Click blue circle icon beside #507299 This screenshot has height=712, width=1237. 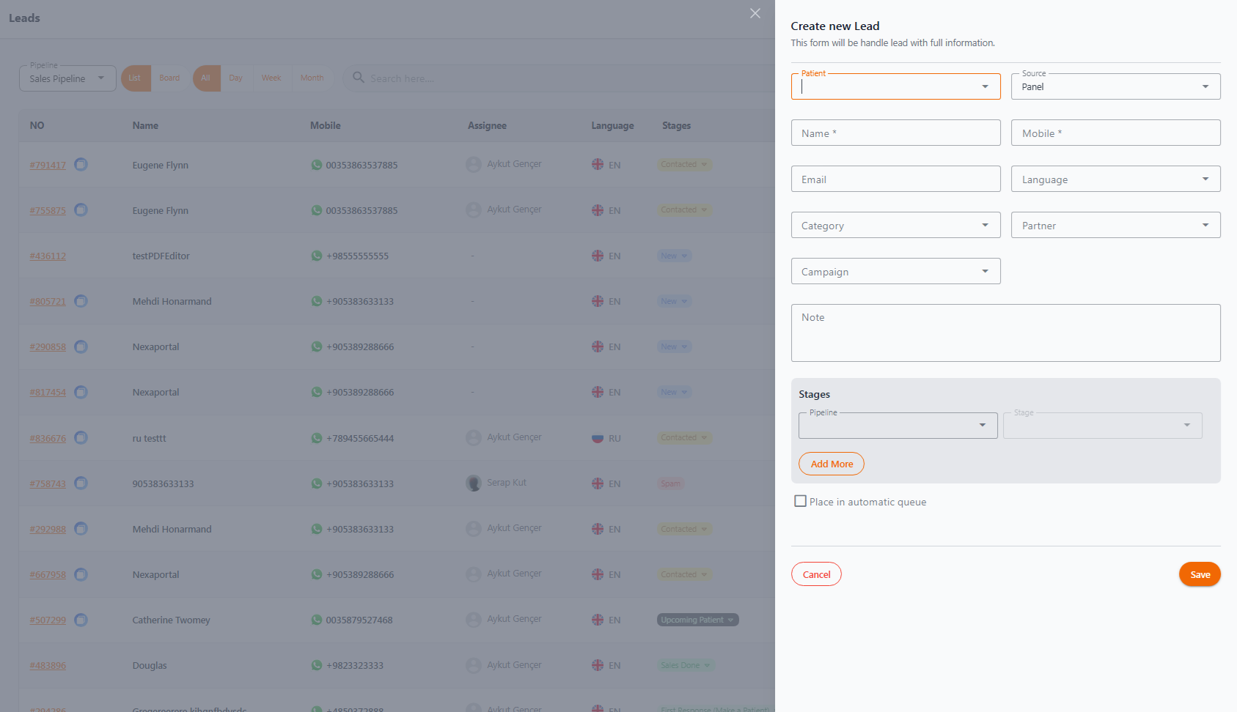pos(81,620)
